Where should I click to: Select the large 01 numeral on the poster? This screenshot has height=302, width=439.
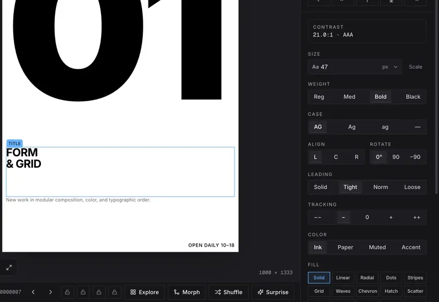pyautogui.click(x=117, y=50)
